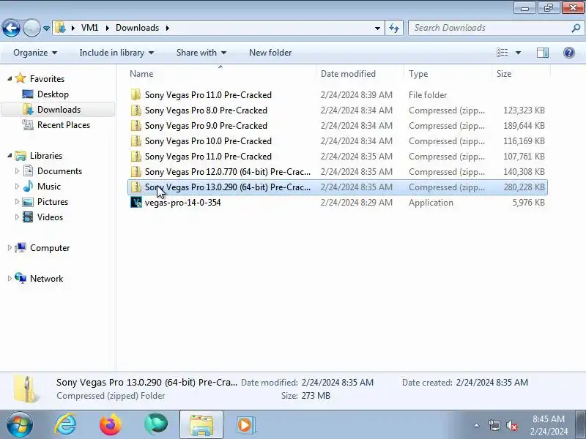
Task: Select Favorites in the navigation pane
Action: [x=47, y=79]
